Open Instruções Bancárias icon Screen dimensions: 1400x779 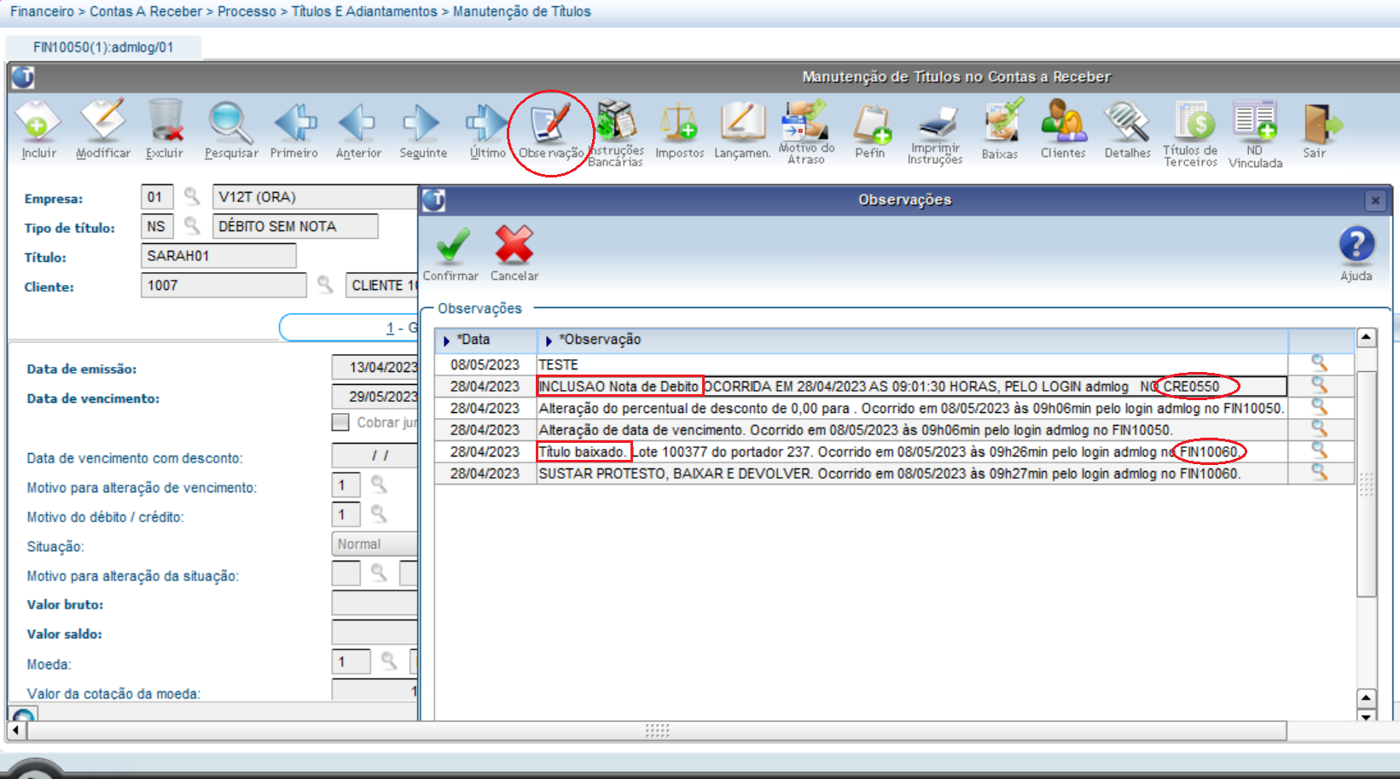coord(615,132)
